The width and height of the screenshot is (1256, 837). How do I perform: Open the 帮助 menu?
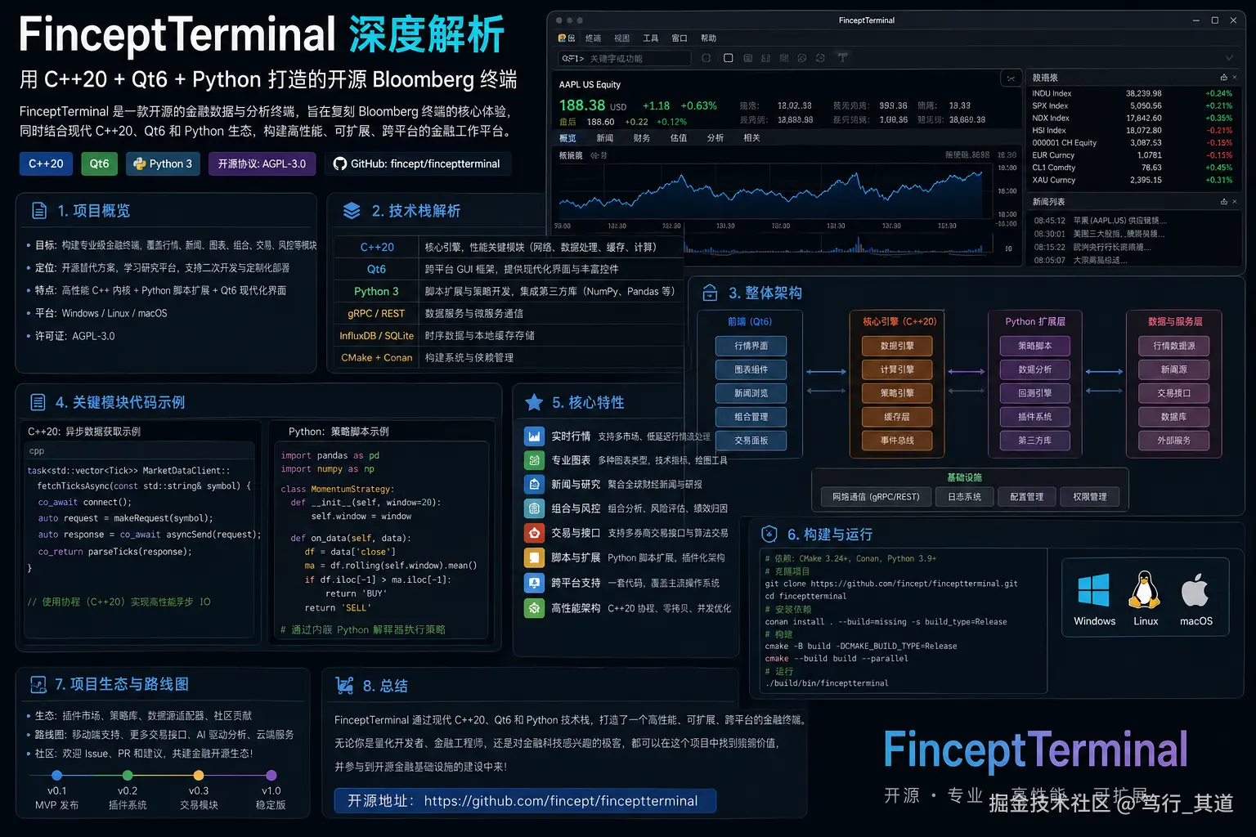tap(708, 38)
